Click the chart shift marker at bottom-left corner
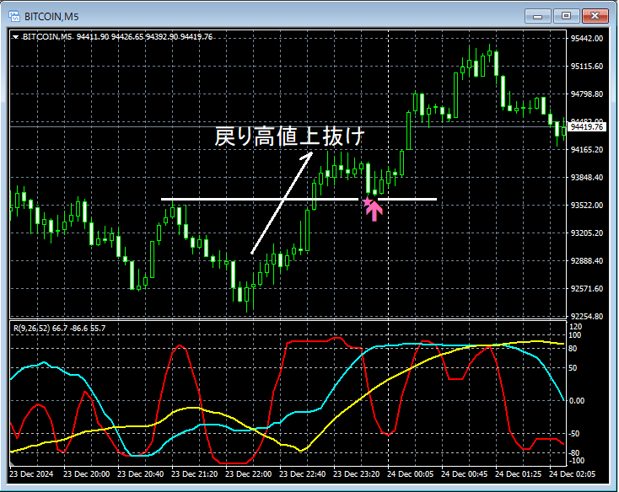Viewport: 619px width, 492px height. [12, 463]
